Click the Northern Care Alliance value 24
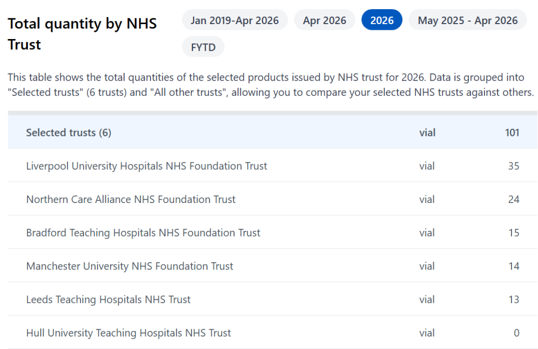 point(514,199)
